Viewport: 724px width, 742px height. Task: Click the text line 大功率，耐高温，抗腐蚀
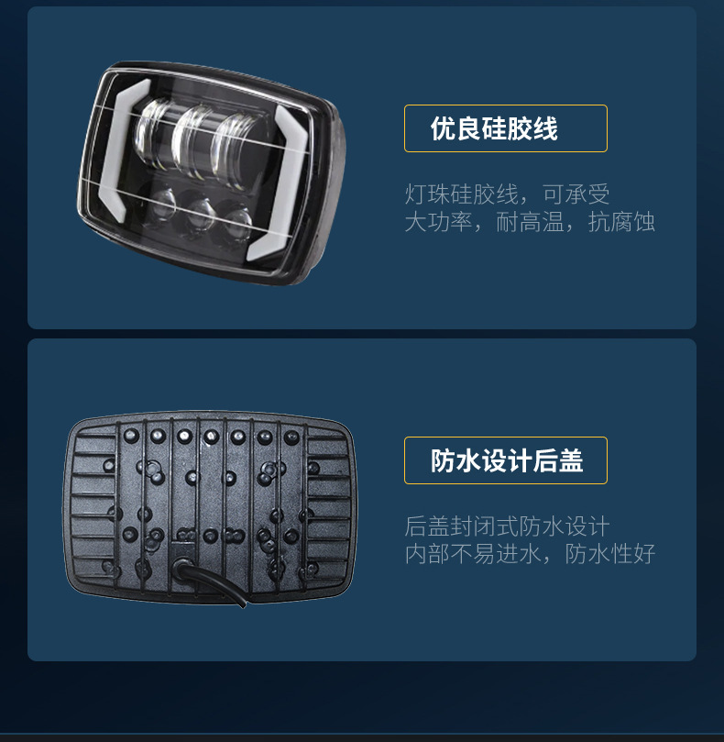click(530, 222)
